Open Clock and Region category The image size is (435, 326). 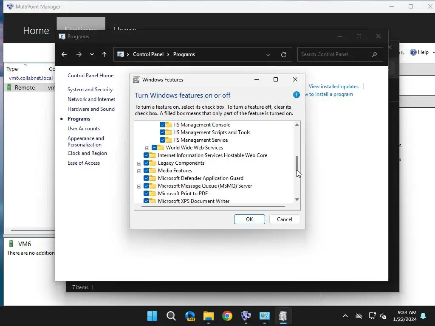(x=87, y=153)
